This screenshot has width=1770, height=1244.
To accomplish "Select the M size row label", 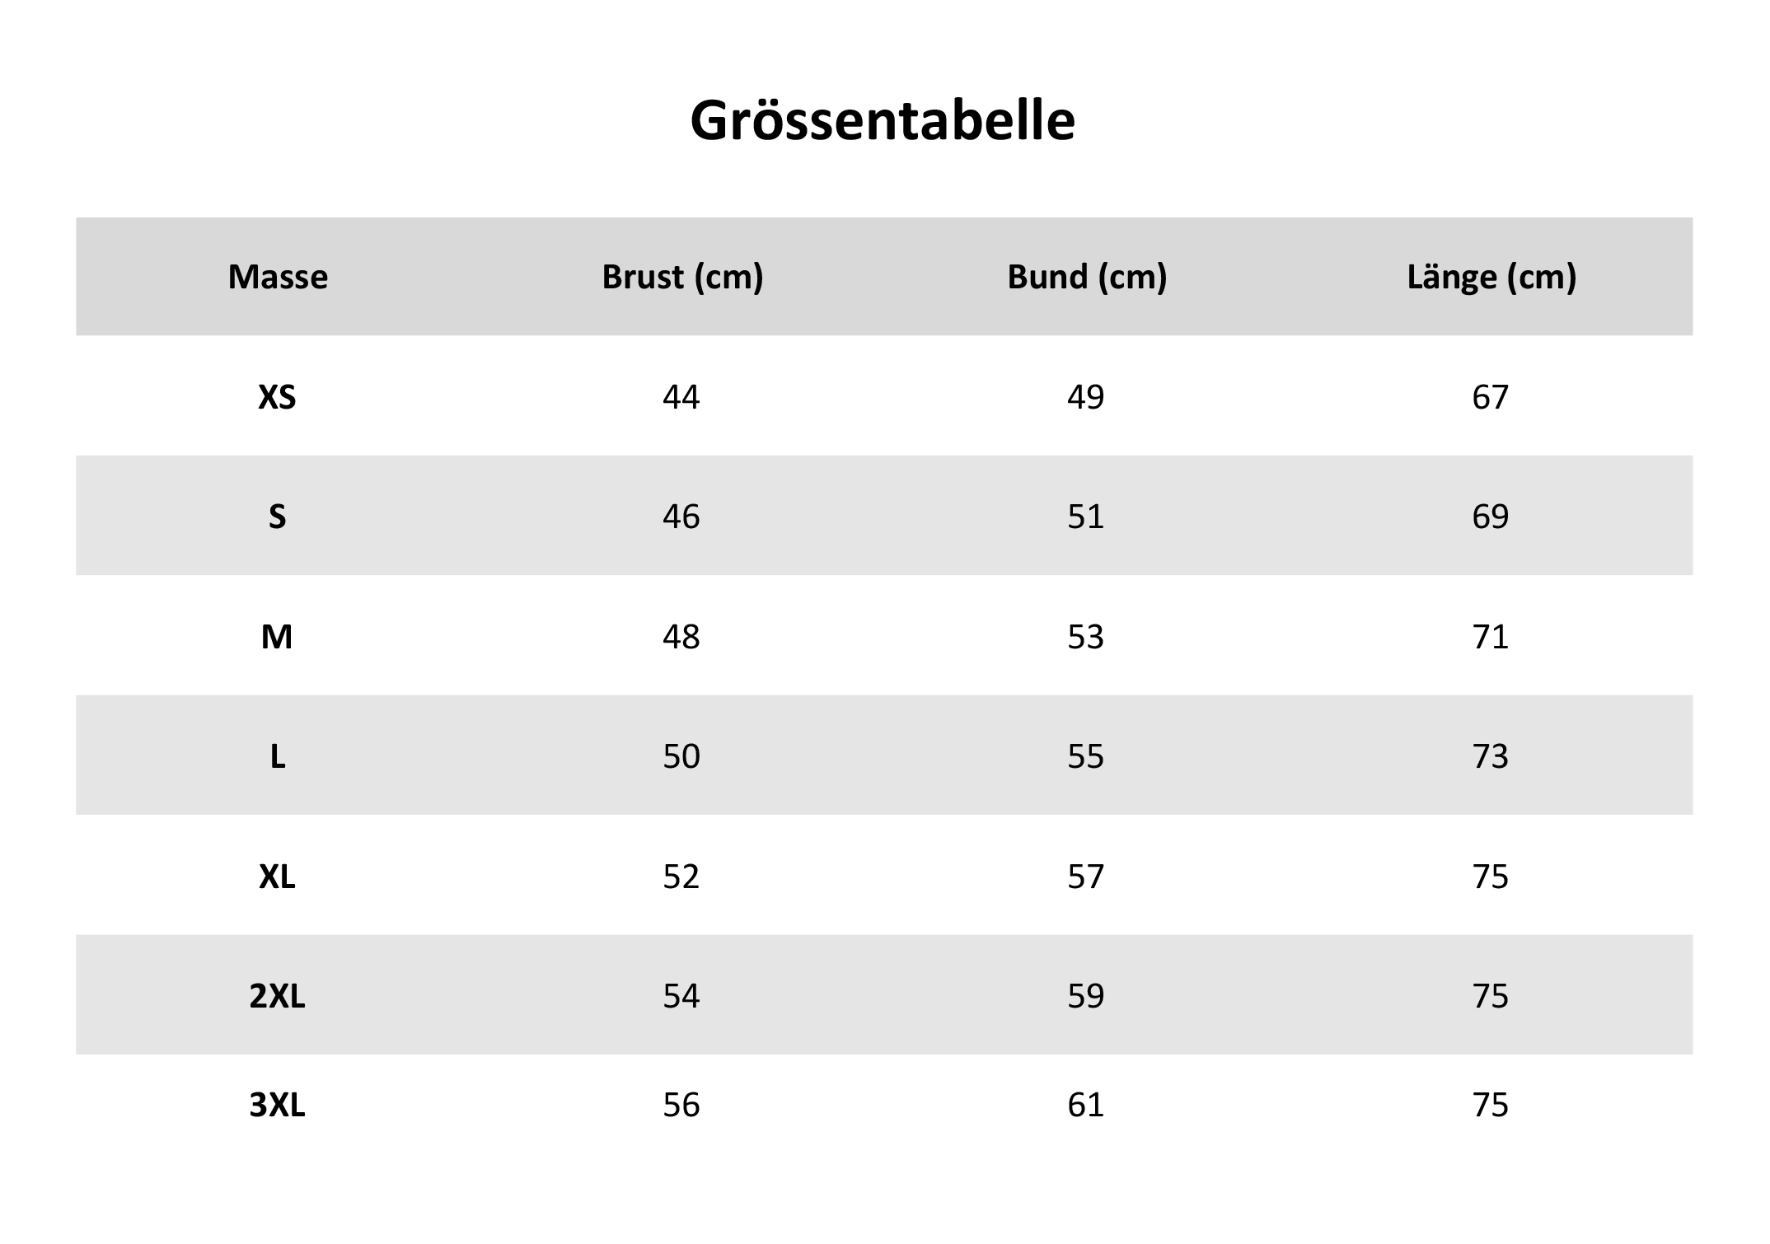I will tap(277, 637).
